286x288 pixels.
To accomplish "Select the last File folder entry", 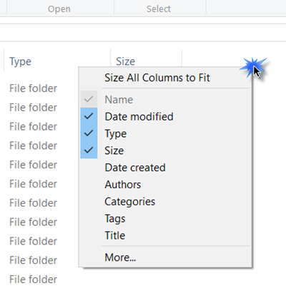I will click(33, 279).
